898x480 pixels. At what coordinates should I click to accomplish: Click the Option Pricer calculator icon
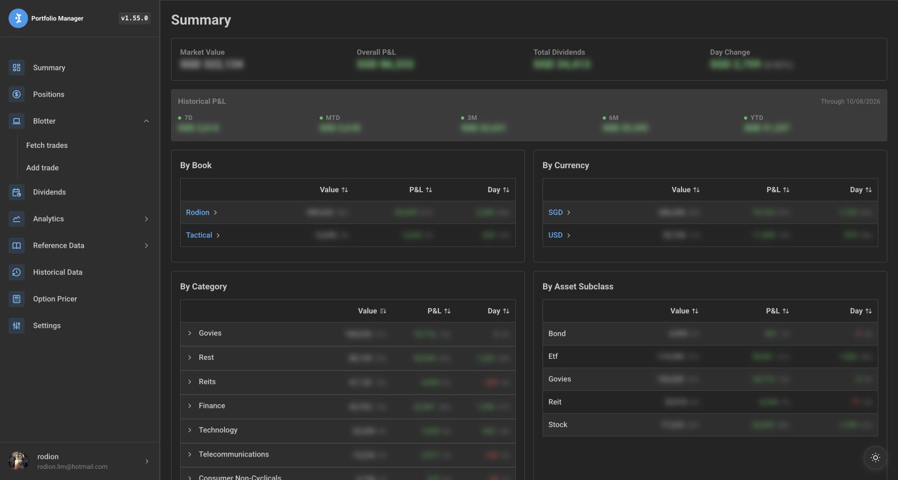[17, 299]
